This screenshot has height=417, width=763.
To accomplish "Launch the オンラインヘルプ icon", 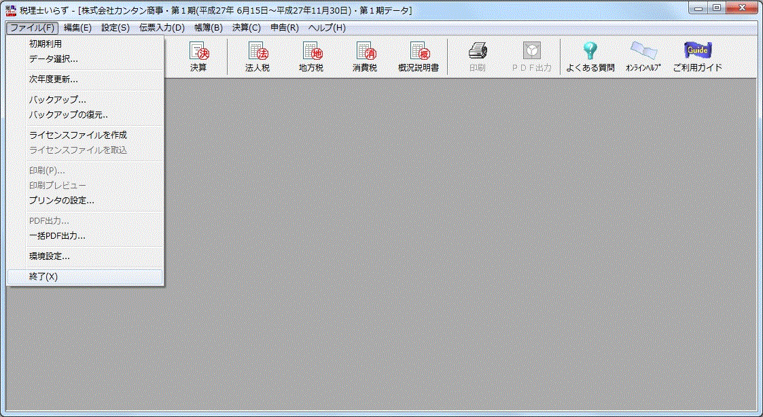I will [x=643, y=56].
